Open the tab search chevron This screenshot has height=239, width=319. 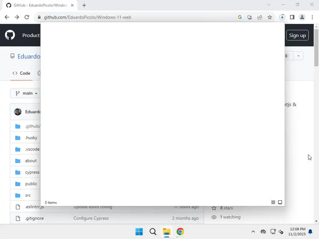[269, 4]
